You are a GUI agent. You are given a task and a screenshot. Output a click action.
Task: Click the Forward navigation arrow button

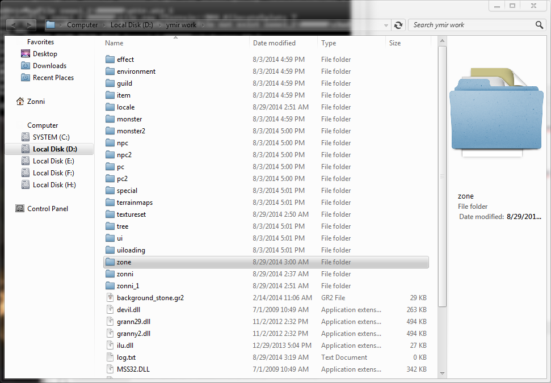pos(30,25)
